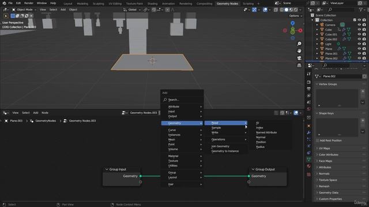Hide the Camera object using its eye icon

click(359, 25)
